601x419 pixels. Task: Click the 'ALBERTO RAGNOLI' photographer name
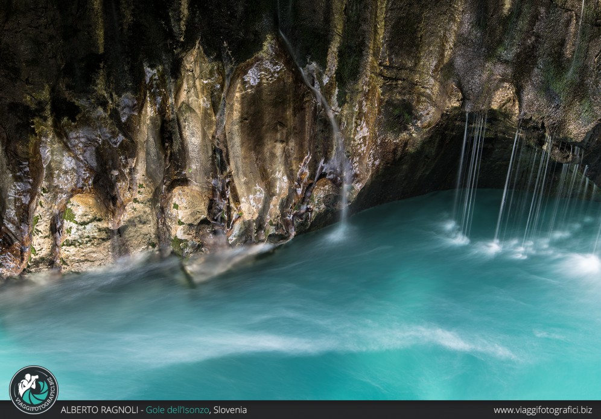pos(100,410)
